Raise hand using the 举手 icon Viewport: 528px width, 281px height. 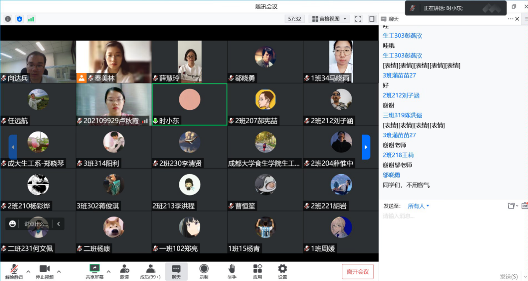(x=231, y=271)
